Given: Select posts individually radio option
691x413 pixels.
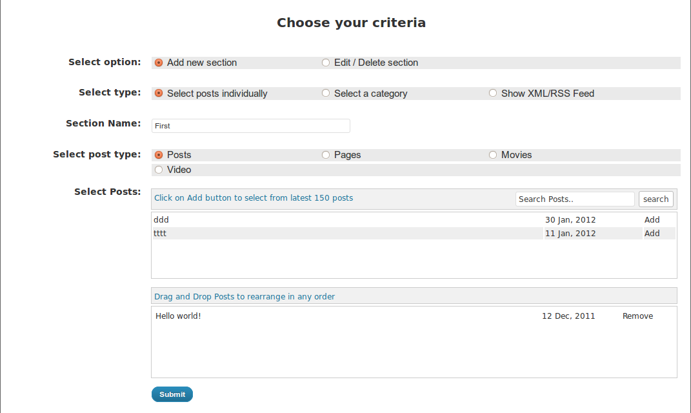Looking at the screenshot, I should pos(159,94).
